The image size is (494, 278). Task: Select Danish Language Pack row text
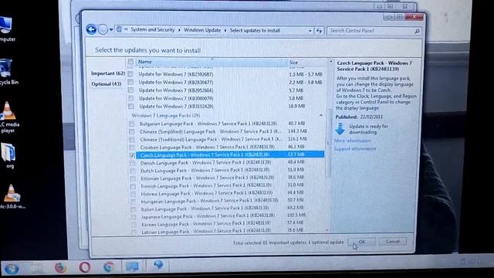click(205, 163)
